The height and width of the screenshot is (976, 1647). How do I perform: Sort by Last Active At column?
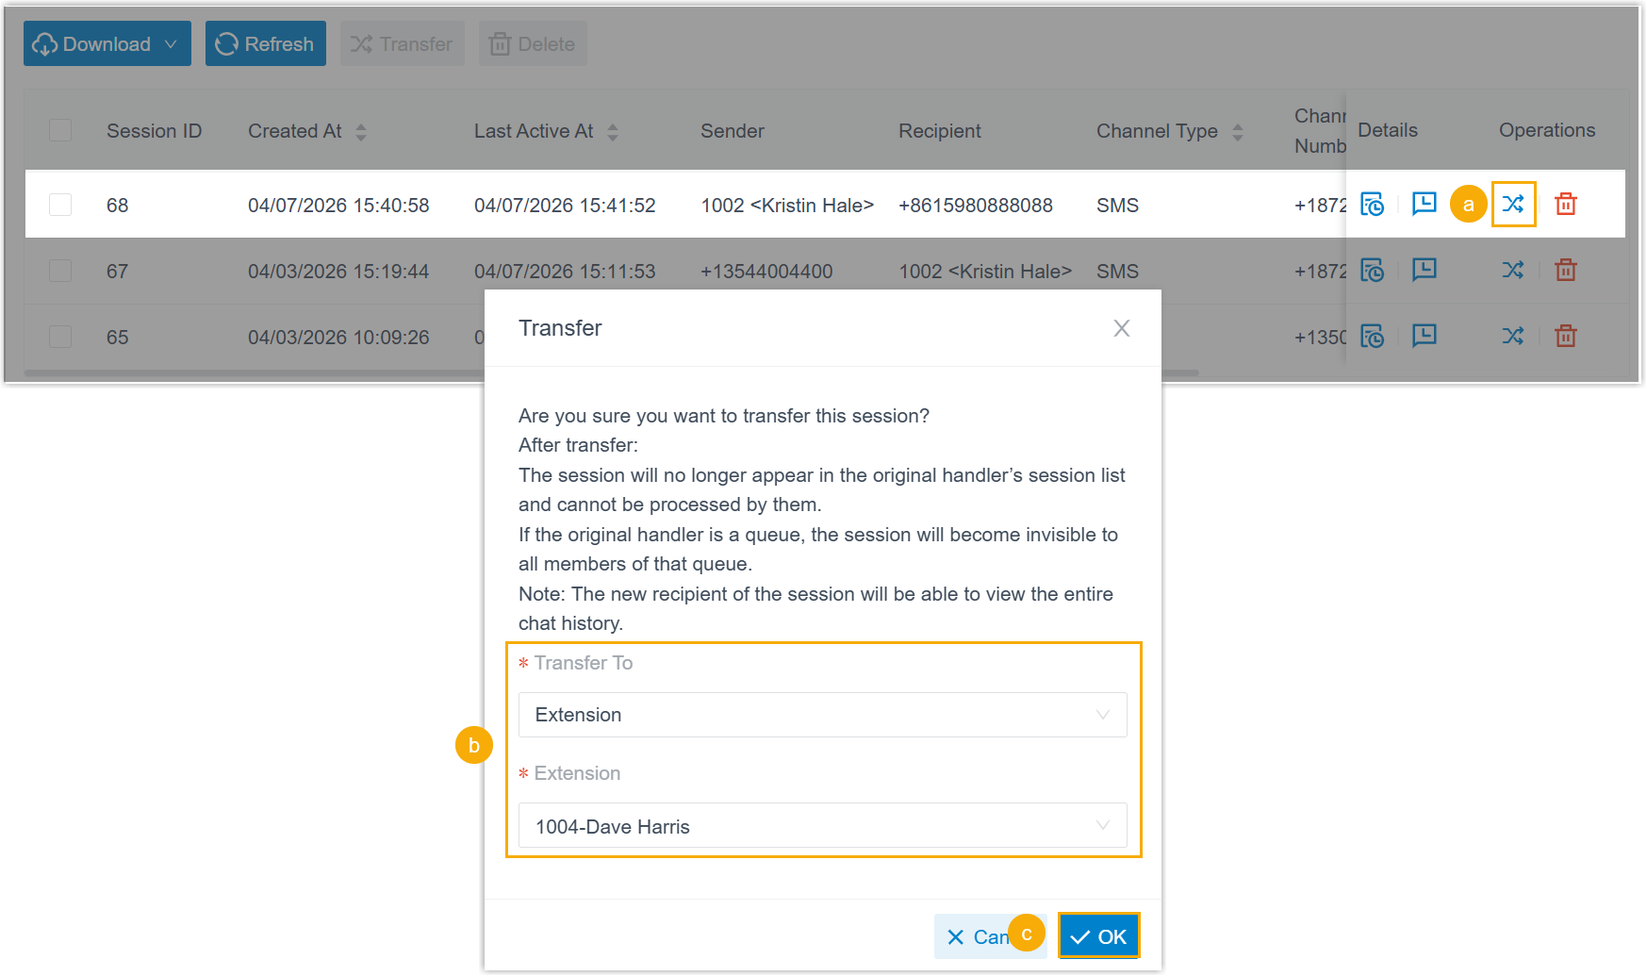[613, 132]
